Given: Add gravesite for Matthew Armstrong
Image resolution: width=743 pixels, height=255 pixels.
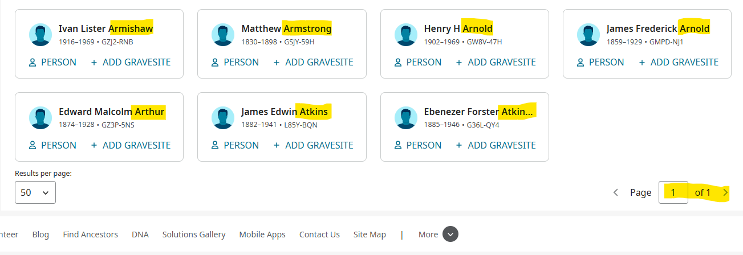Looking at the screenshot, I should tap(313, 62).
